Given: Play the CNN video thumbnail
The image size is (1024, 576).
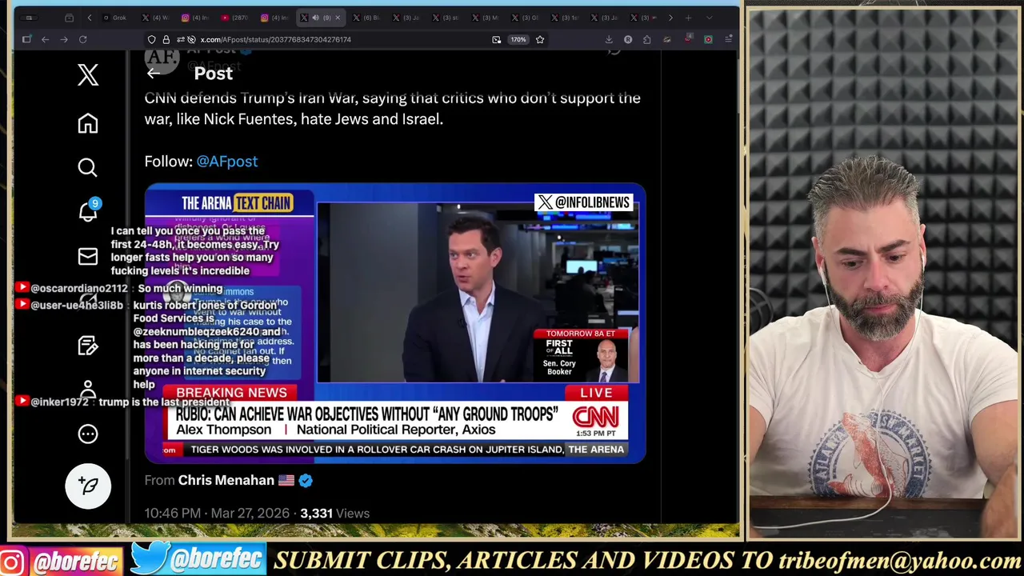Looking at the screenshot, I should coord(395,323).
